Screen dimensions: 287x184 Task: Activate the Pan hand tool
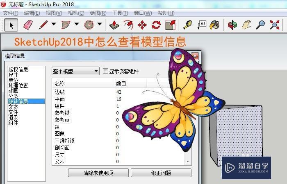(x=246, y=25)
